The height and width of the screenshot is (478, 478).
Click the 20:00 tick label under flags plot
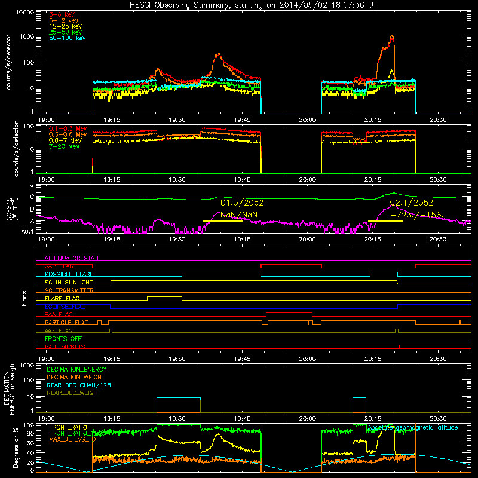(307, 359)
